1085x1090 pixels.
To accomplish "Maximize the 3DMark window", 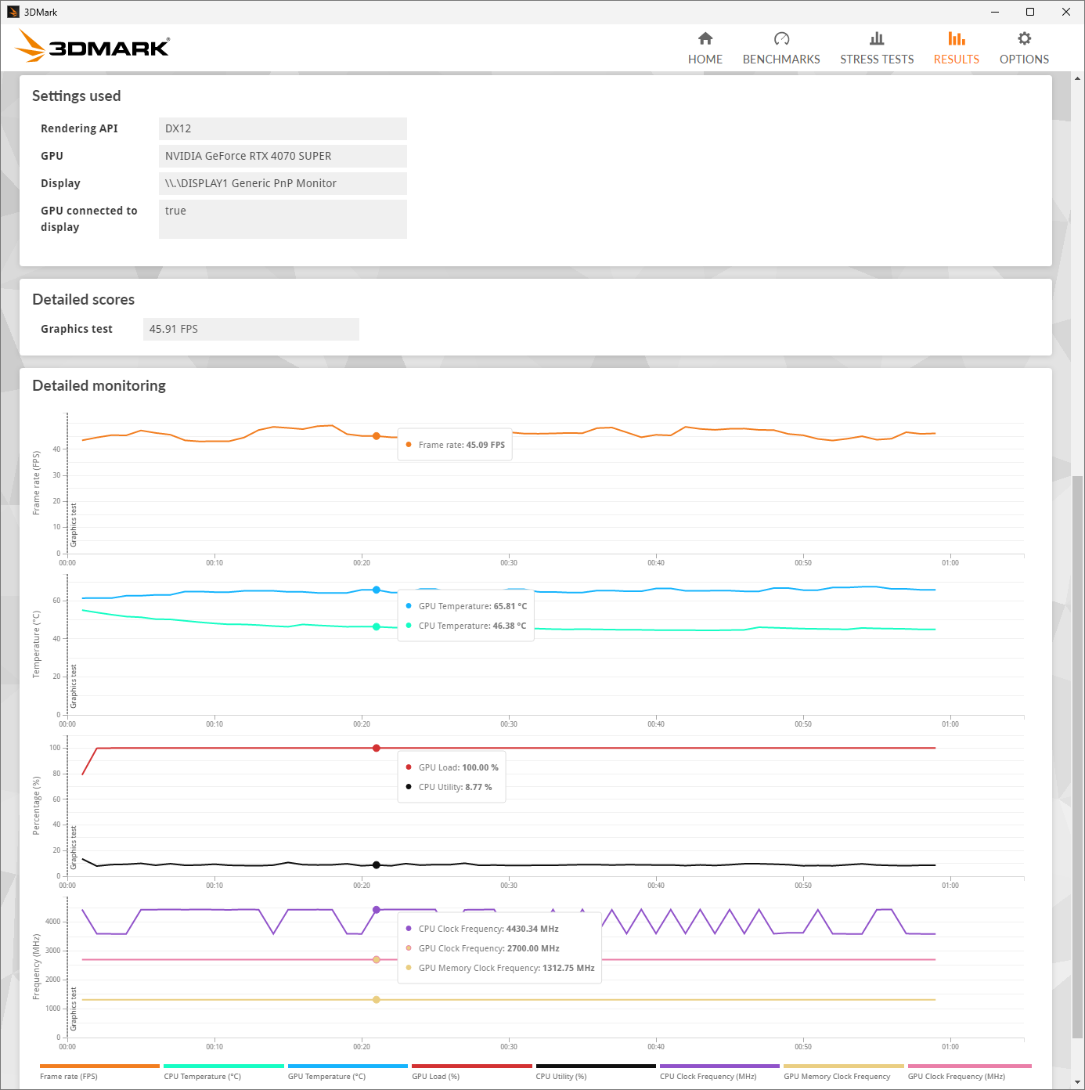I will (x=1030, y=12).
